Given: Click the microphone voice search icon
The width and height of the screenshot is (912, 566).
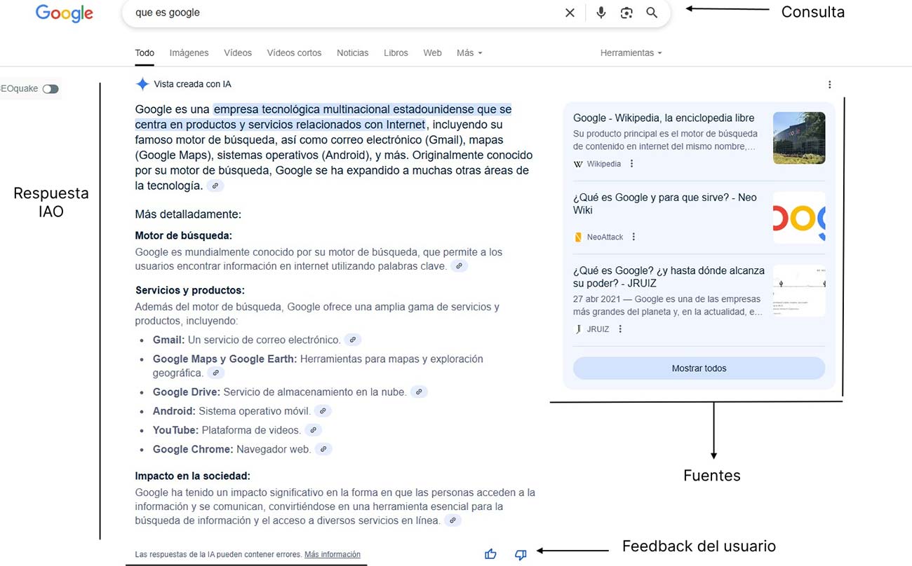Looking at the screenshot, I should [x=601, y=13].
